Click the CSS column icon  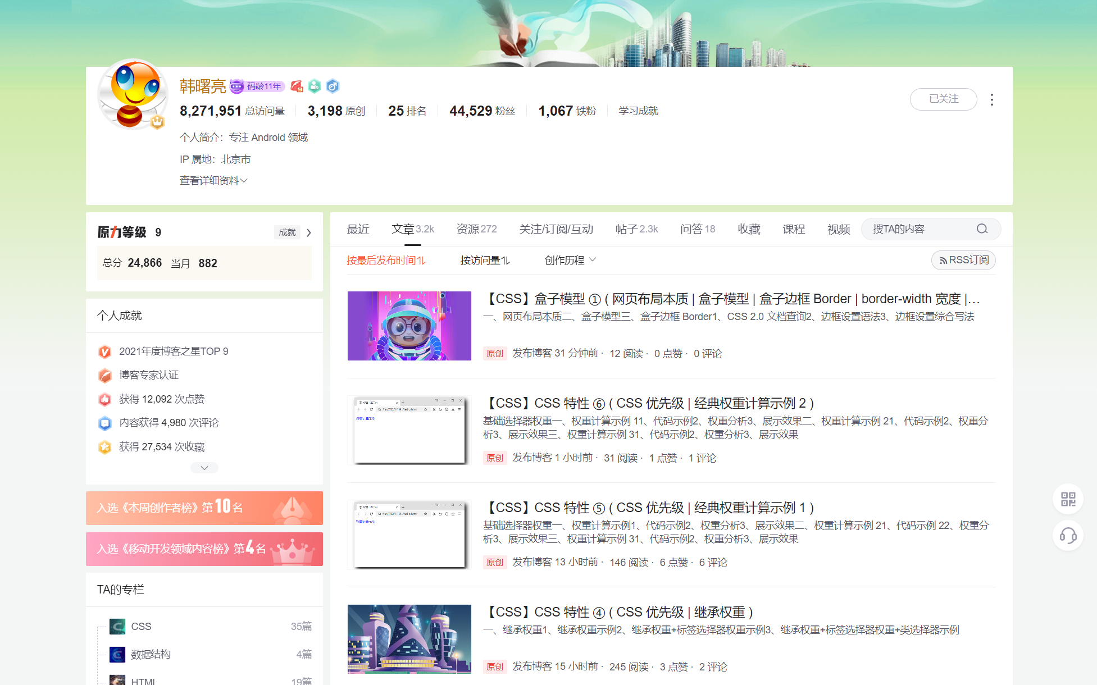(117, 626)
